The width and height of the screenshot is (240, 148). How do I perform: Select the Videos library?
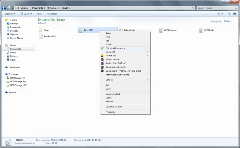(13, 60)
